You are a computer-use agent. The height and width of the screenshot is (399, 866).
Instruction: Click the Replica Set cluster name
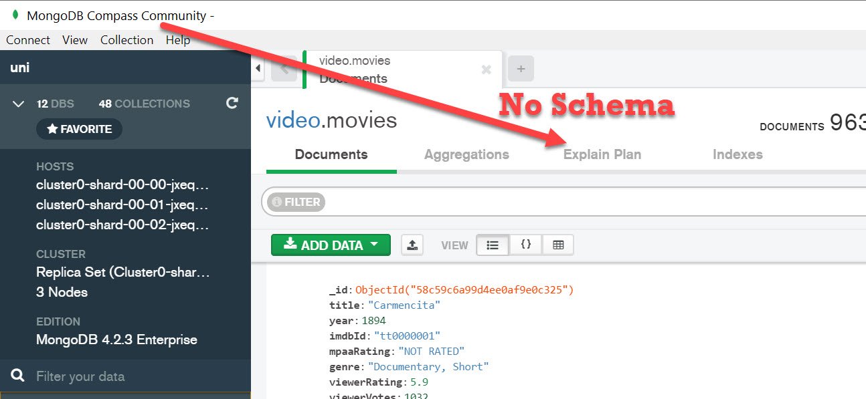123,273
